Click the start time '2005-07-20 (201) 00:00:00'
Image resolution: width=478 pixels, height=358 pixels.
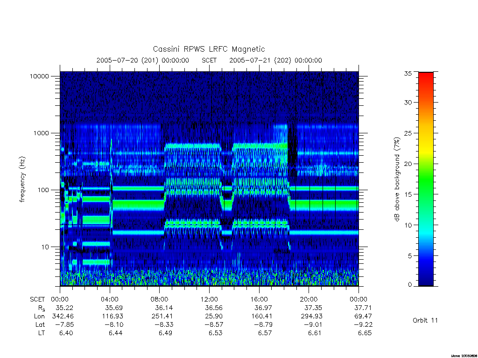pos(143,60)
